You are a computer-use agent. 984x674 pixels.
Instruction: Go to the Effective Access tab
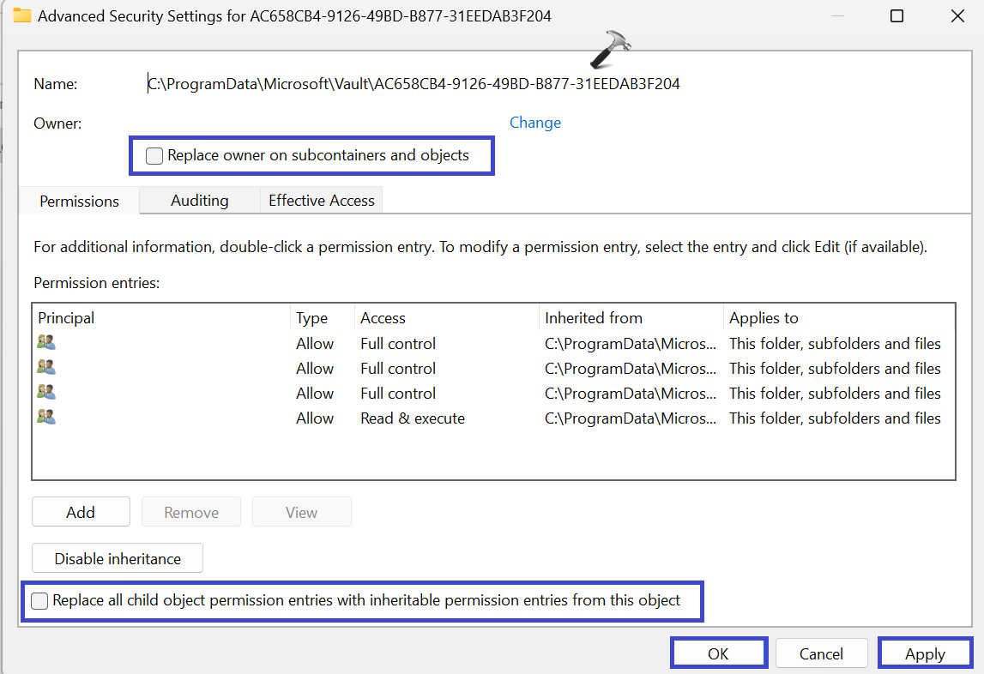click(322, 201)
